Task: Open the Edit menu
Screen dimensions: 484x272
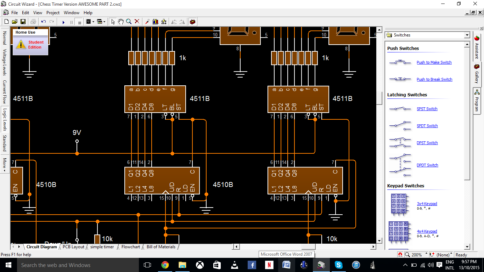Action: [x=26, y=13]
